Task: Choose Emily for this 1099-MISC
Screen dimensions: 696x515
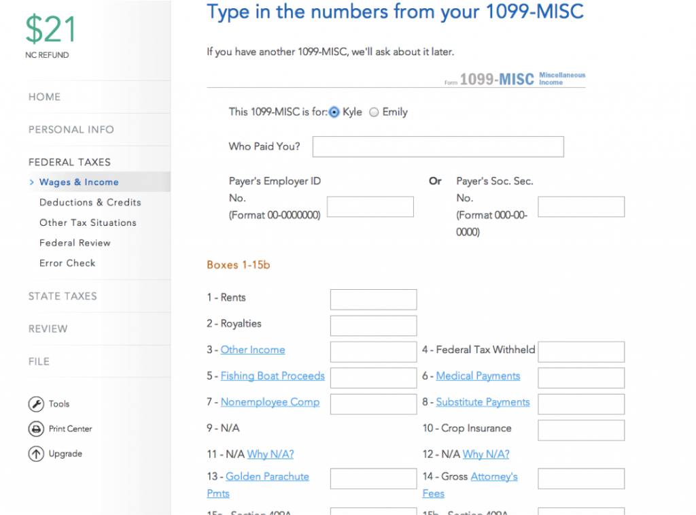Action: coord(374,112)
